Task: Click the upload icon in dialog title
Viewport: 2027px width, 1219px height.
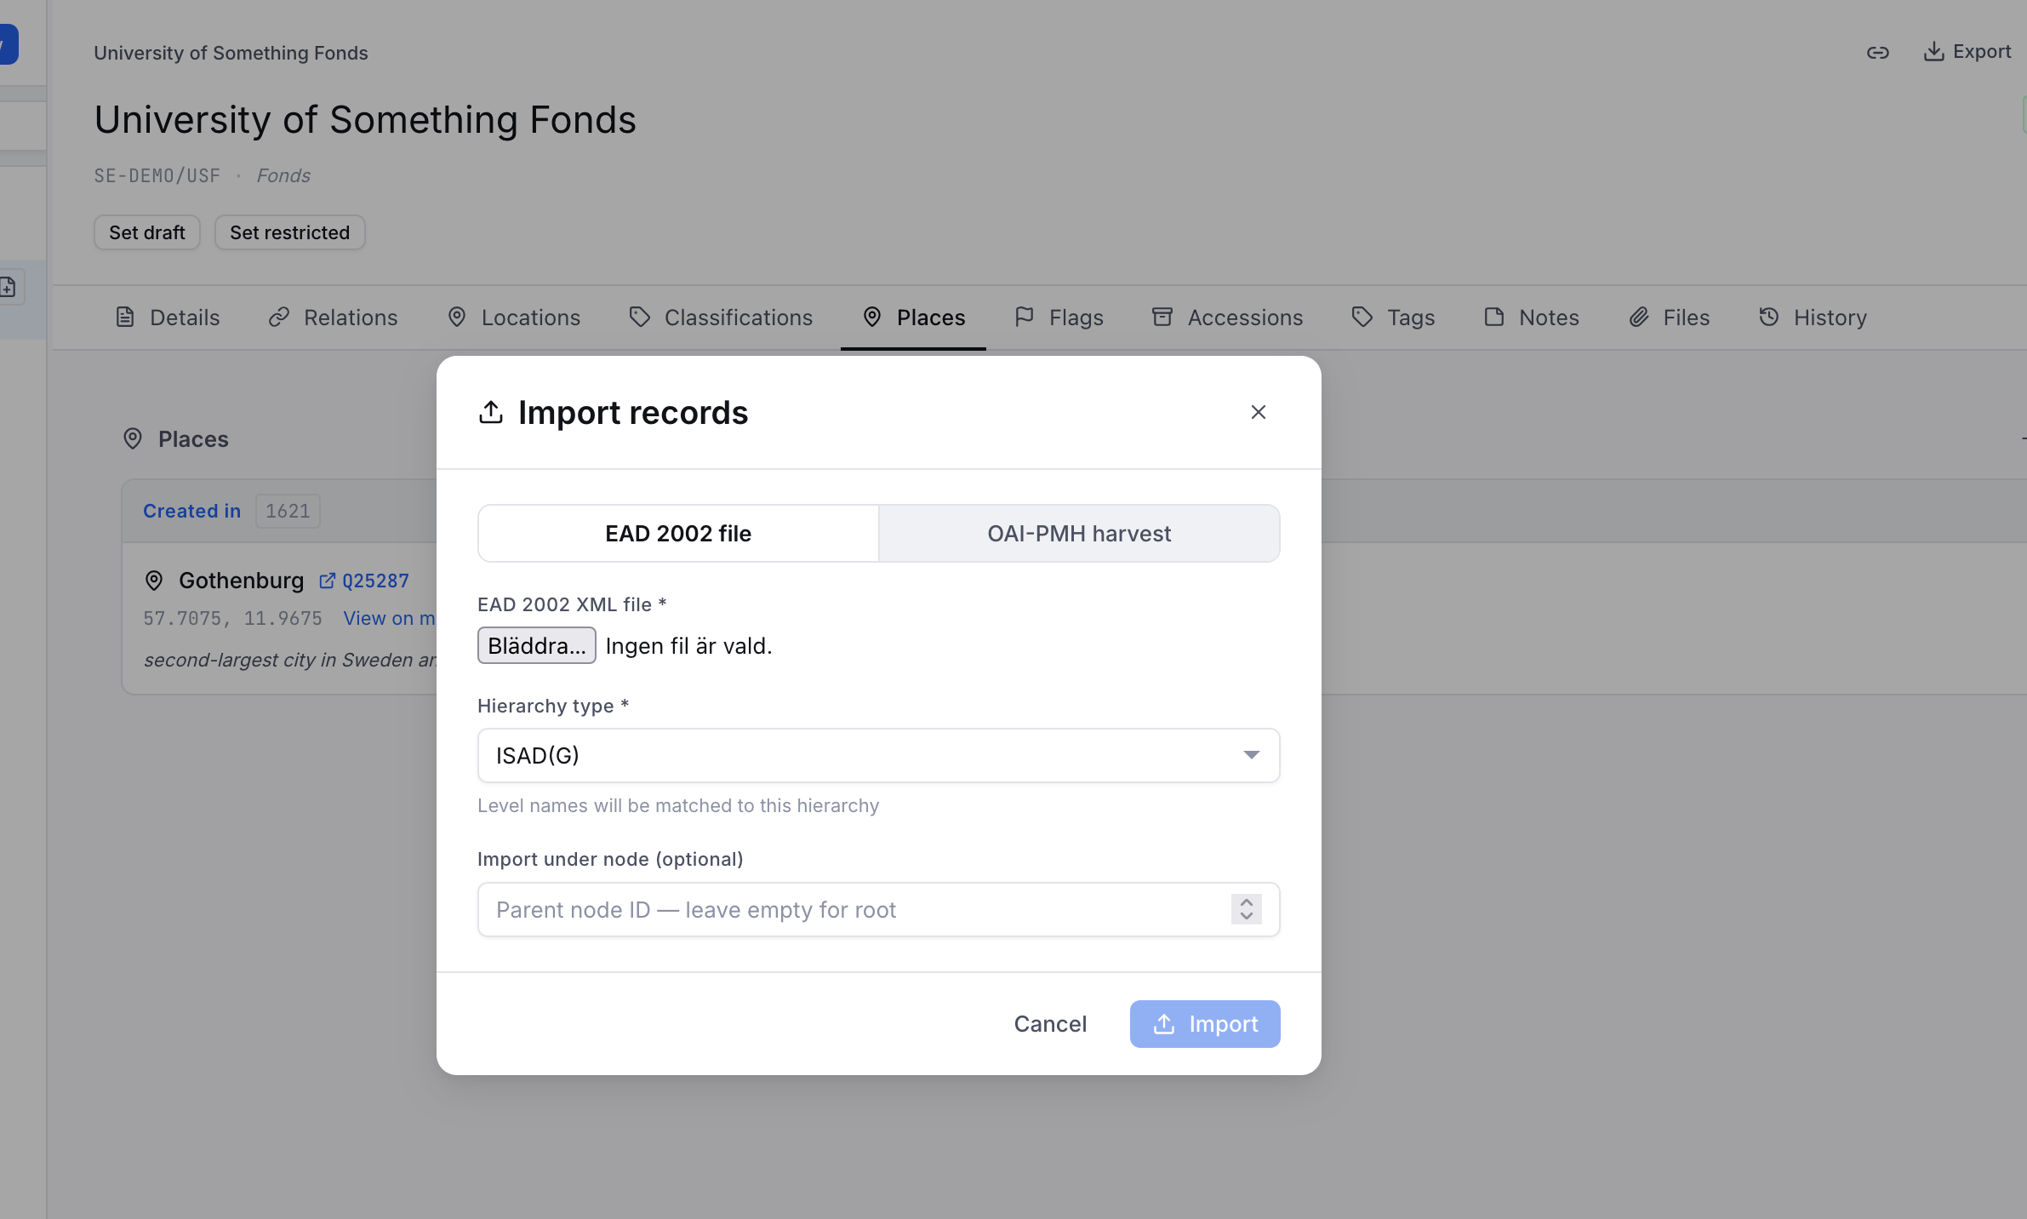Action: [491, 412]
